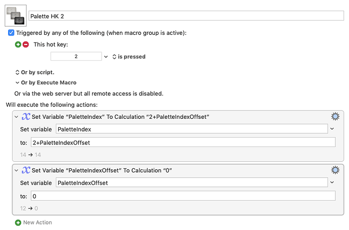The height and width of the screenshot is (230, 349).
Task: Open gear menu of PaletteIndex action
Action: coord(335,116)
